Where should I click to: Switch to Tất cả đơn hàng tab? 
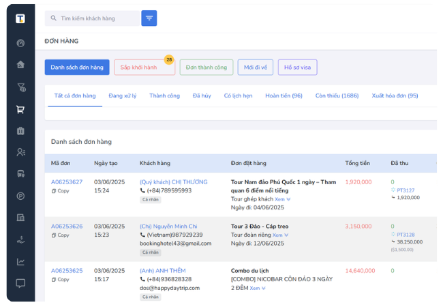click(x=75, y=96)
